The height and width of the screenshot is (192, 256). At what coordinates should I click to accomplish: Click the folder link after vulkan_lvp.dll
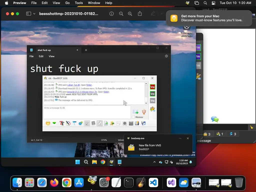pos(89,85)
